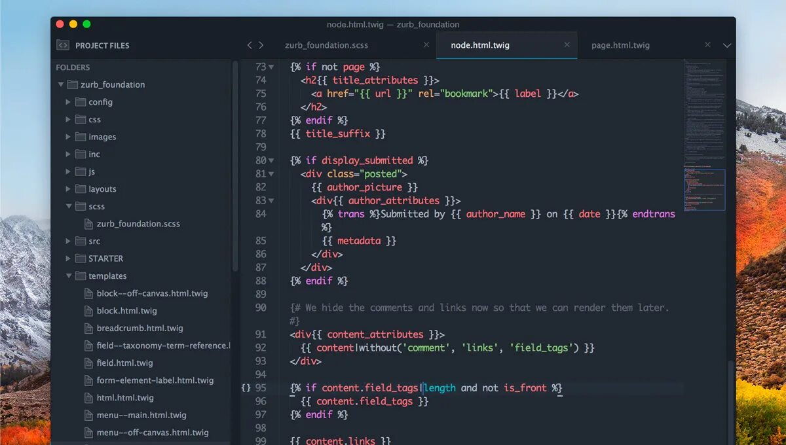Open form-element-label.html.twig file
The width and height of the screenshot is (786, 445).
click(155, 380)
